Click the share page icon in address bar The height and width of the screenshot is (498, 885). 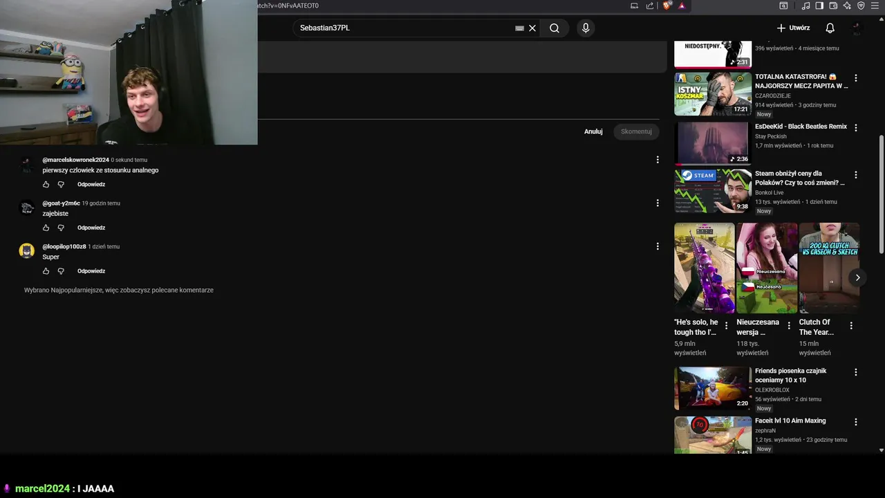coord(650,6)
